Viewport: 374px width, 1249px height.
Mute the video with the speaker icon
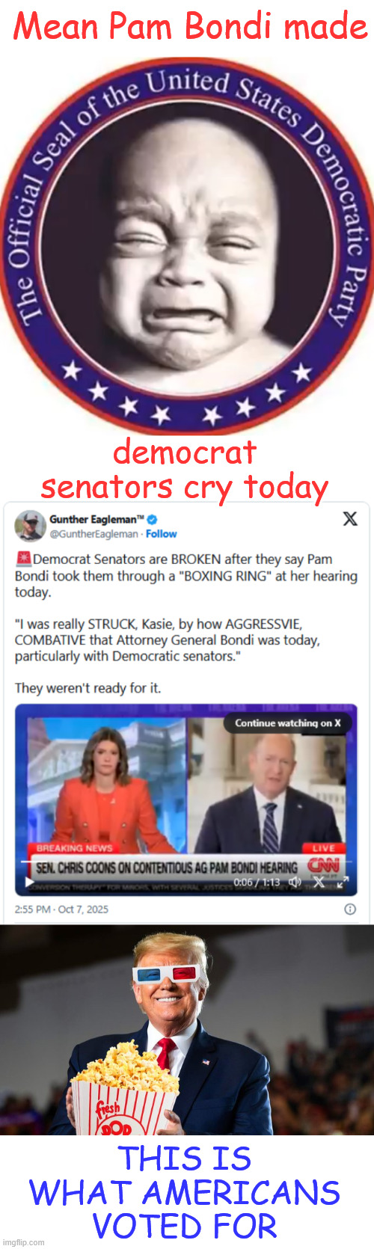[295, 883]
